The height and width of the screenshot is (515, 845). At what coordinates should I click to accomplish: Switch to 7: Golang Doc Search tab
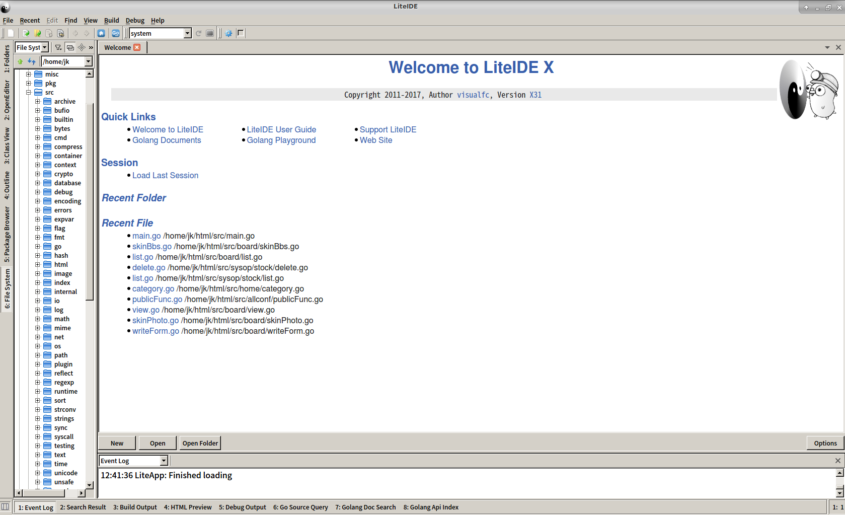coord(365,507)
